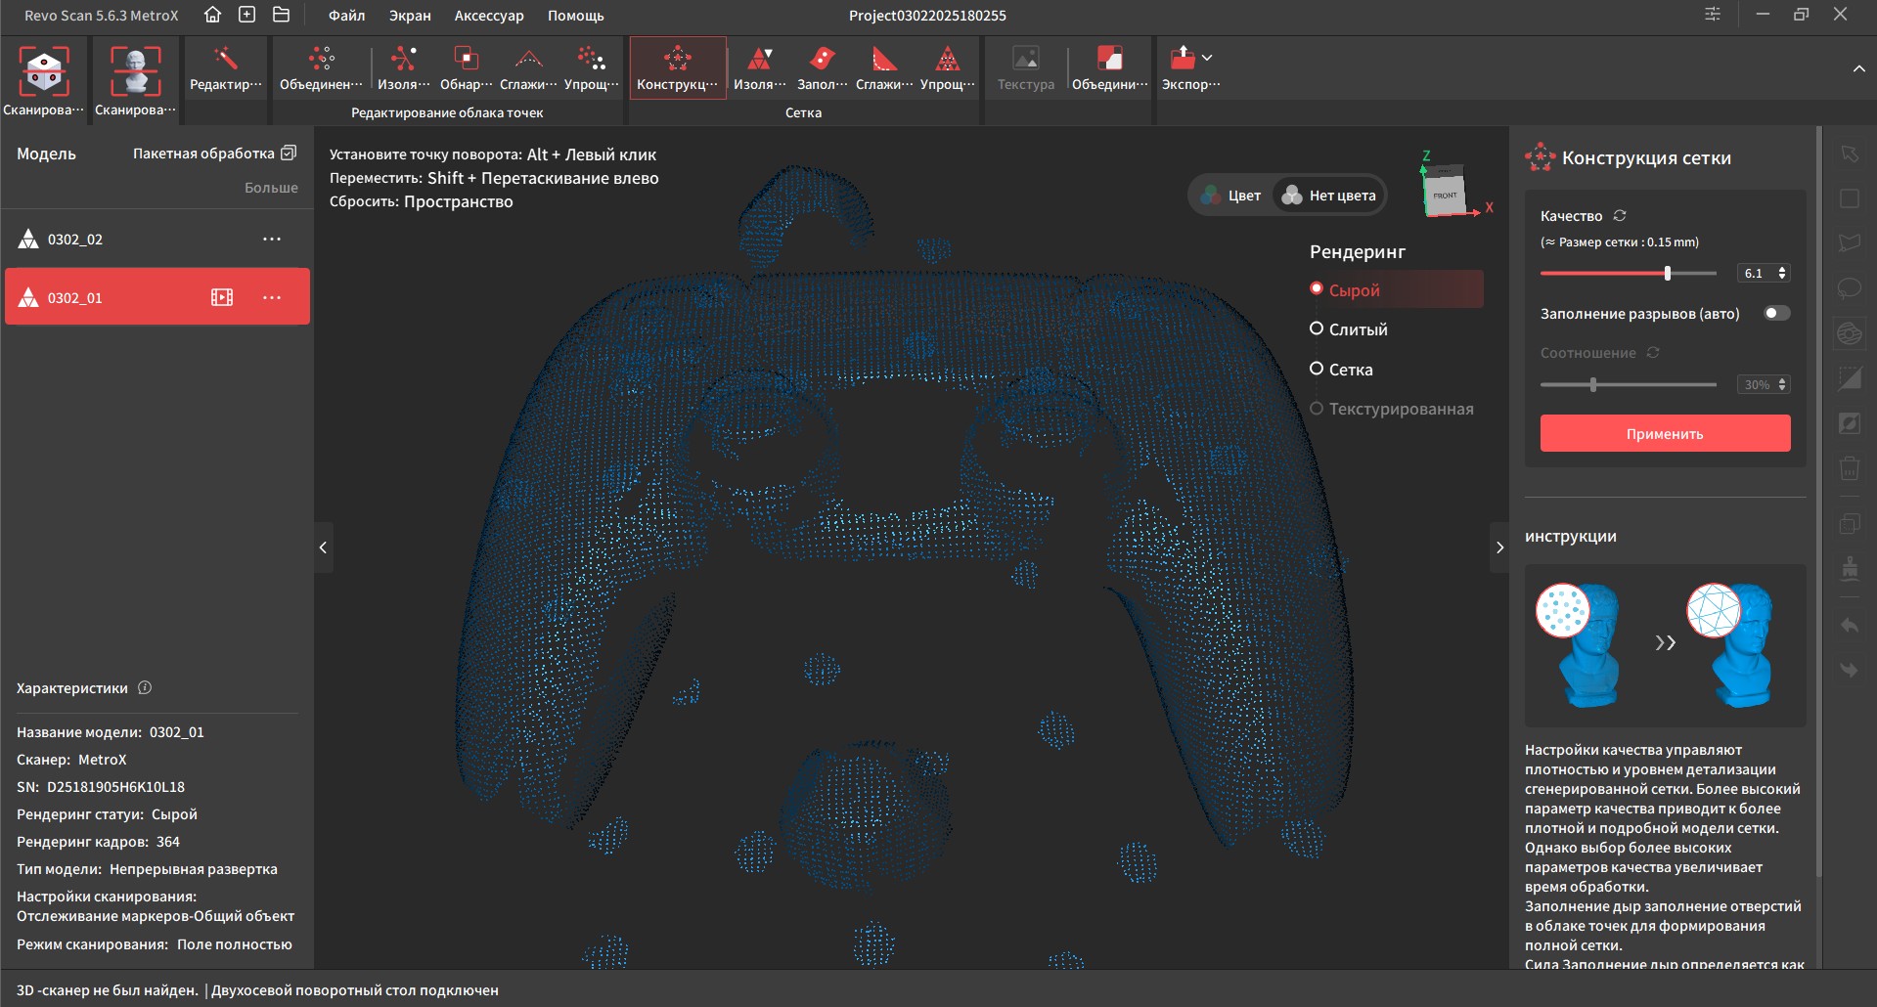Viewport: 1877px width, 1007px height.
Task: Collapse the left model panel arrow
Action: click(x=323, y=547)
